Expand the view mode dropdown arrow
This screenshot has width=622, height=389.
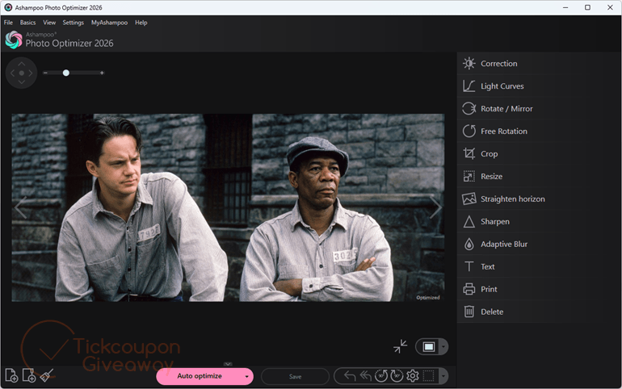click(443, 347)
